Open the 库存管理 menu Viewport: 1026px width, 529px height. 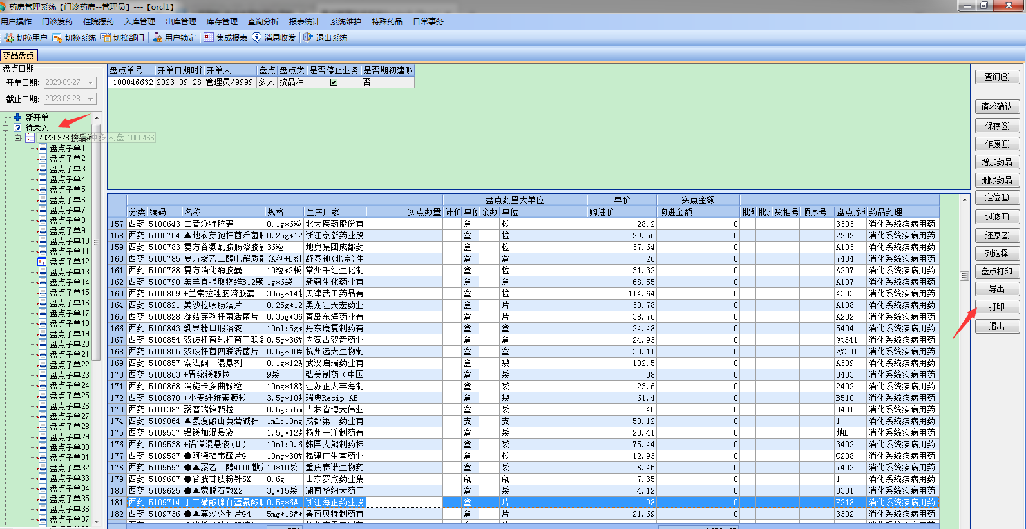222,22
